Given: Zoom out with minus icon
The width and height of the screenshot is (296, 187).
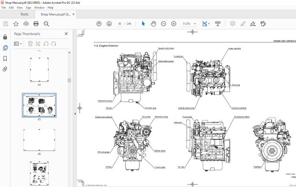Looking at the screenshot, I should tap(163, 24).
